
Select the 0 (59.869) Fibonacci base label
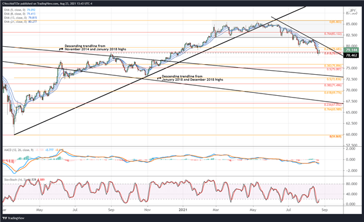point(335,137)
